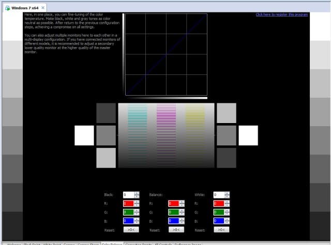Increase the Black level value using up arrow

[x=137, y=193]
